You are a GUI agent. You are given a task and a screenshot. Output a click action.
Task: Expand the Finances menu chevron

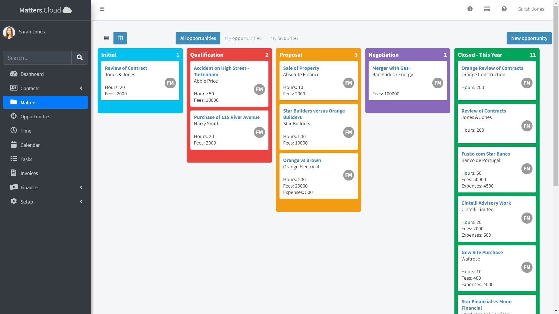coord(81,187)
